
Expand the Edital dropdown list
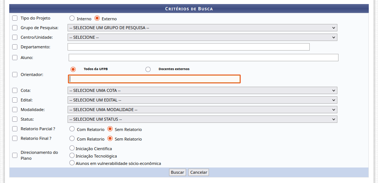coord(202,100)
